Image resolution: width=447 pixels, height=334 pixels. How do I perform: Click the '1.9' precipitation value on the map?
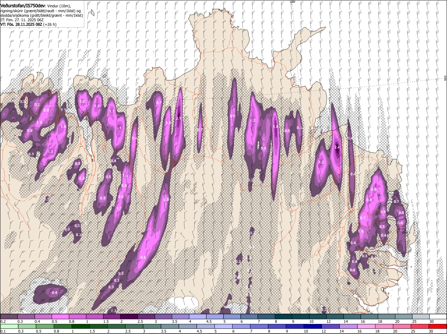click(276, 127)
